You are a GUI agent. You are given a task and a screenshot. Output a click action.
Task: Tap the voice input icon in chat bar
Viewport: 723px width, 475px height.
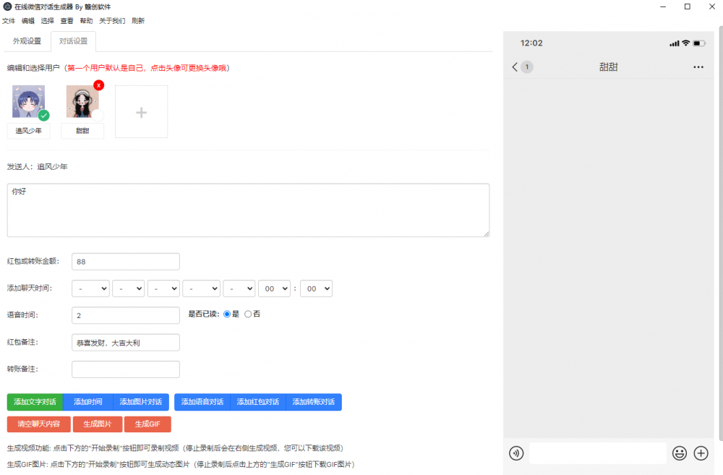[516, 453]
